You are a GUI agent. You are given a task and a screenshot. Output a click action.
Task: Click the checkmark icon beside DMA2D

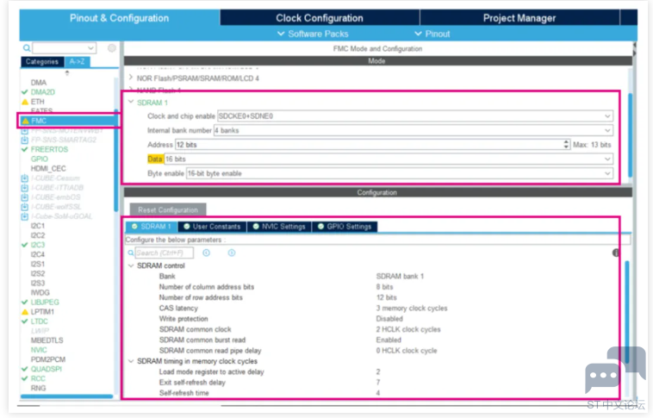click(x=25, y=92)
